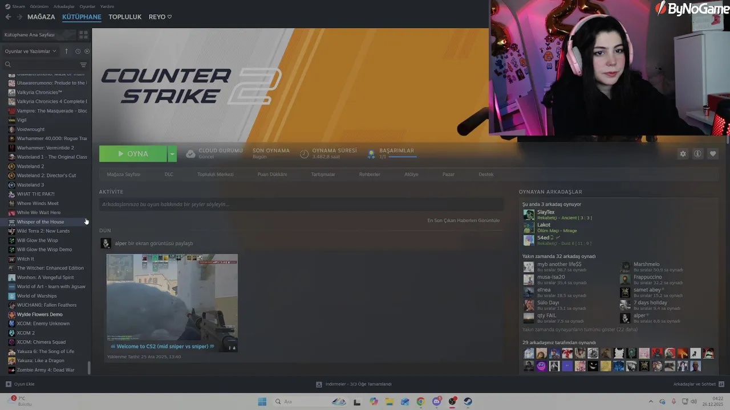Toggle Counter-Strike 2 as favorite
Image resolution: width=730 pixels, height=410 pixels.
pyautogui.click(x=713, y=154)
